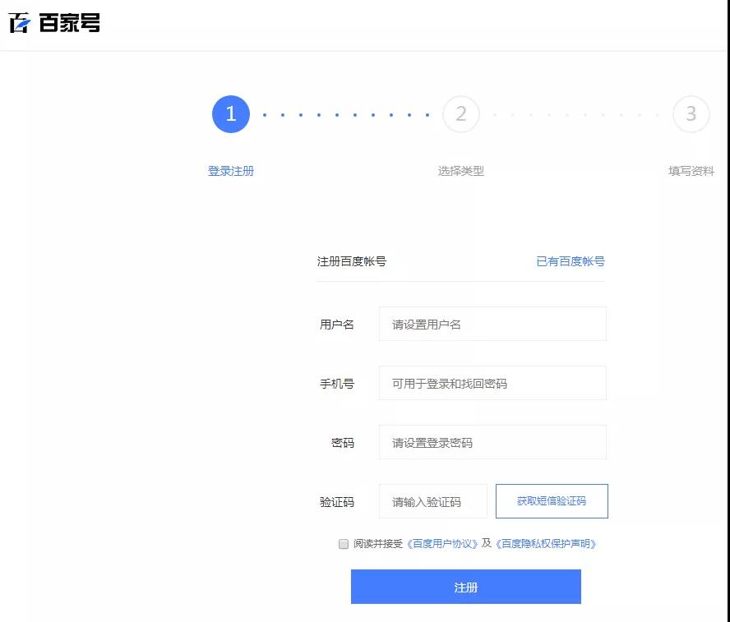Click the dotted progress line between steps
This screenshot has height=622, width=730.
coord(345,114)
